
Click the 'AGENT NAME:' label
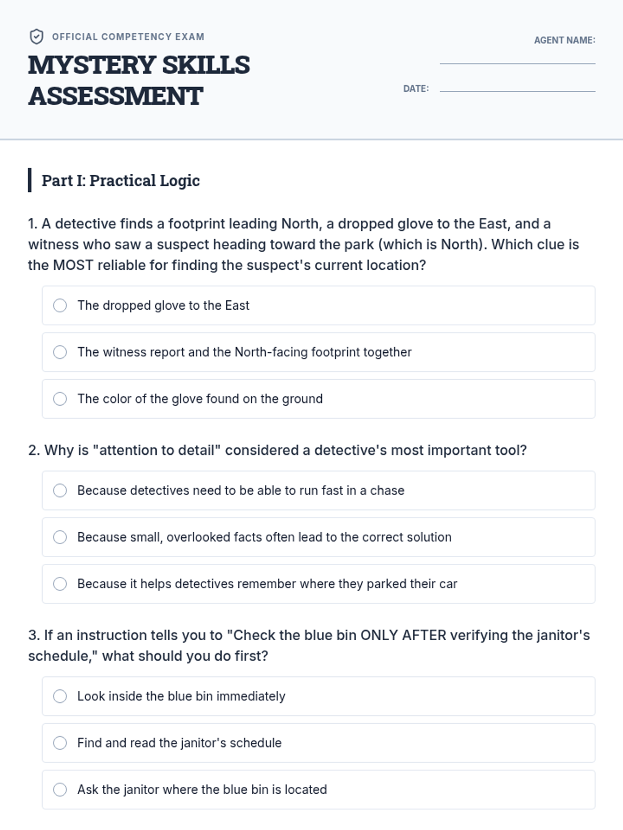tap(564, 40)
